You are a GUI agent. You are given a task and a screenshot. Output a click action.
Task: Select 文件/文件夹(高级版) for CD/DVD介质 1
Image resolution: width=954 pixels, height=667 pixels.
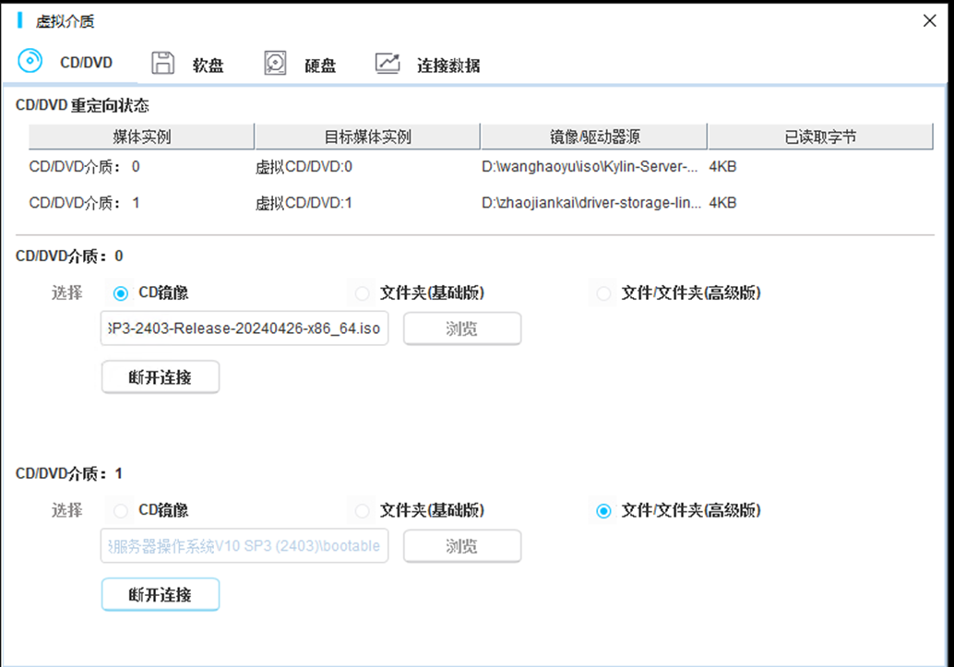[x=603, y=510]
